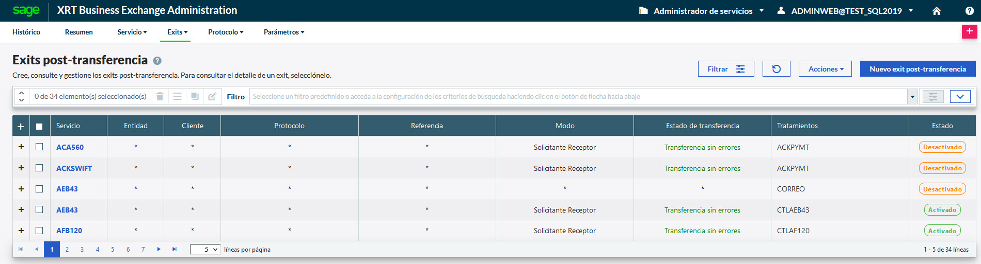The width and height of the screenshot is (981, 264).
Task: Go to next page using arrow
Action: tap(159, 249)
